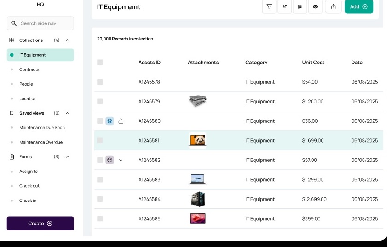This screenshot has height=247, width=387.
Task: Click the Assets ID column header
Action: (149, 63)
